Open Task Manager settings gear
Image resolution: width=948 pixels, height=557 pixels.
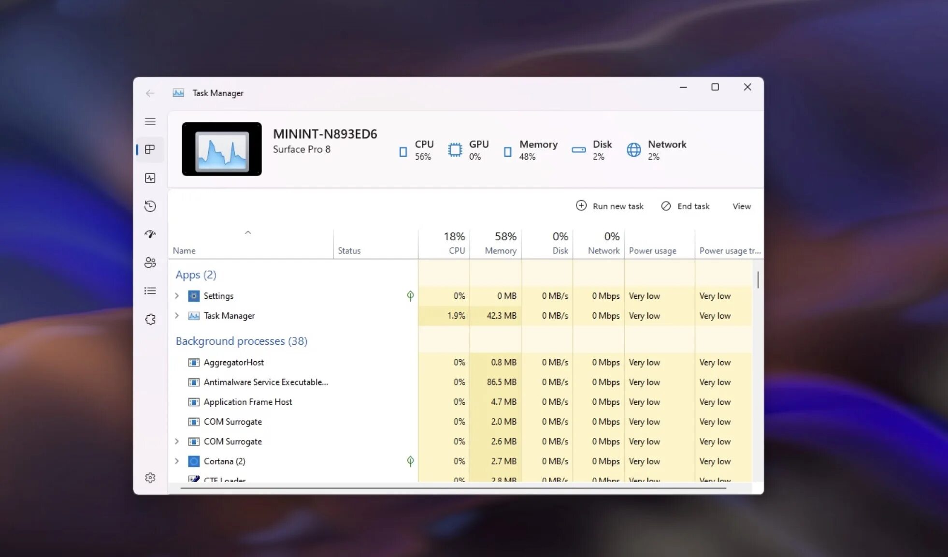coord(150,478)
